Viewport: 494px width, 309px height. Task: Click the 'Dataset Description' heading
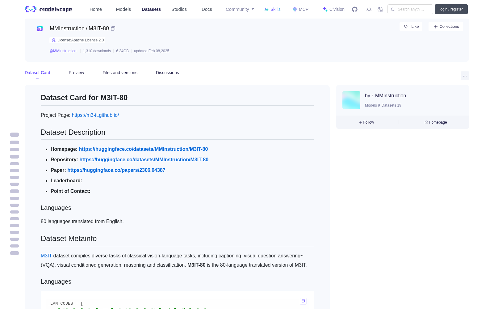73,132
